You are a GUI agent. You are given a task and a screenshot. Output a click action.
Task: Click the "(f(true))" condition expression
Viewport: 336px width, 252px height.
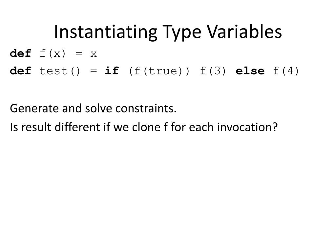pyautogui.click(x=159, y=71)
